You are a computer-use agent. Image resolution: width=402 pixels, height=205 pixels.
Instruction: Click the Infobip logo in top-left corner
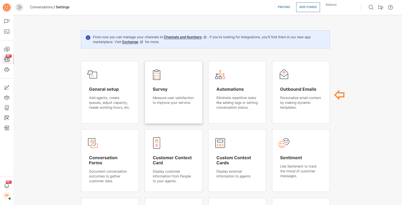(7, 7)
